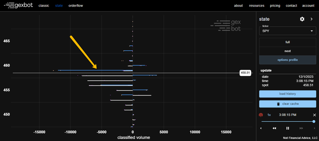Click the date 12/1/2023
319x141 pixels.
click(x=306, y=76)
